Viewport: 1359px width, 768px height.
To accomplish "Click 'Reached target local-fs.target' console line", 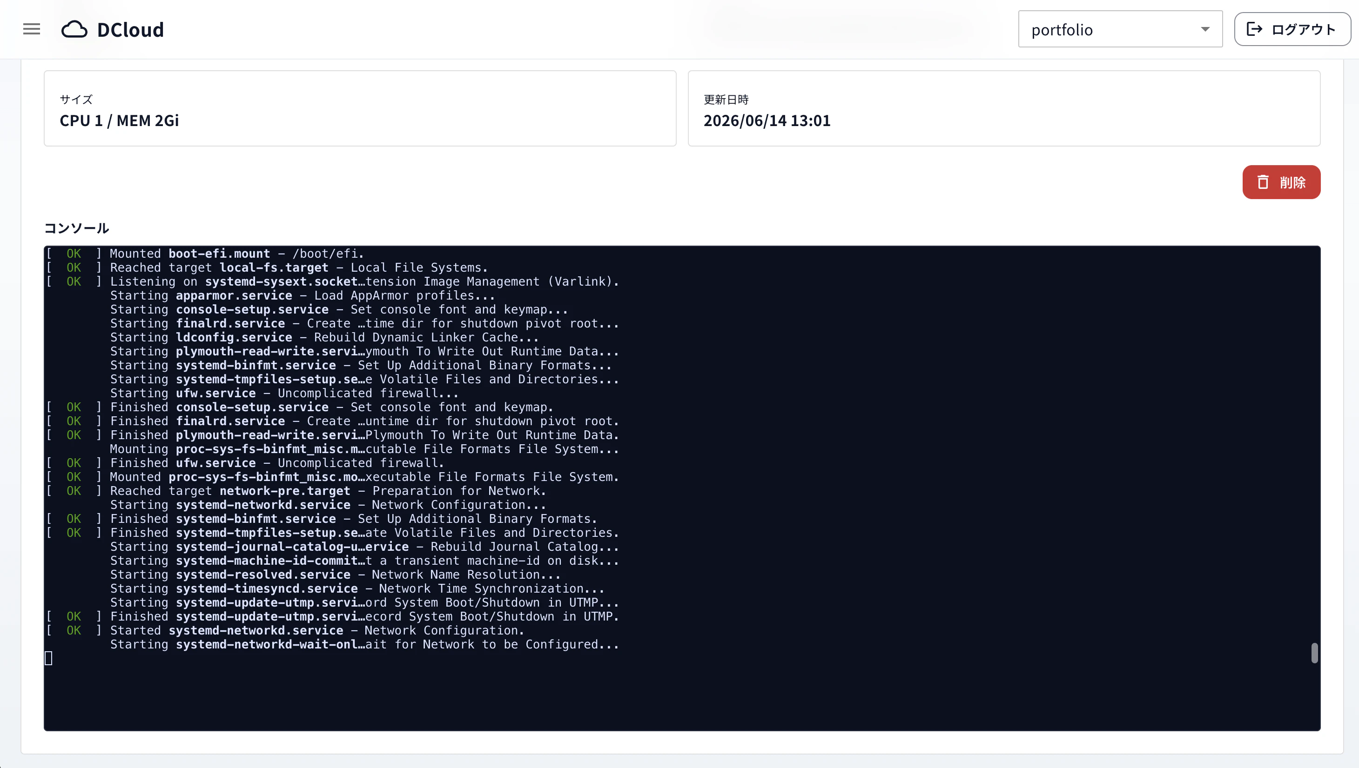I will (x=267, y=267).
